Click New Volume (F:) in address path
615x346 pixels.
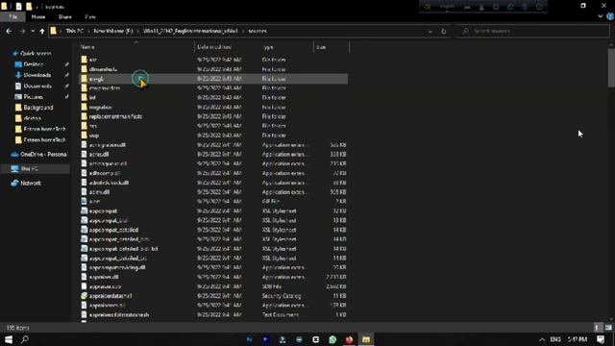113,31
